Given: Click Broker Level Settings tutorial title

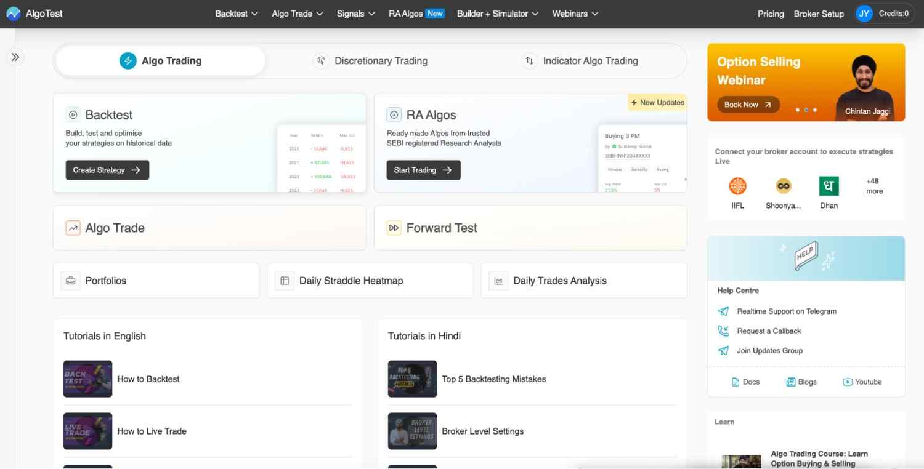Looking at the screenshot, I should pyautogui.click(x=483, y=431).
